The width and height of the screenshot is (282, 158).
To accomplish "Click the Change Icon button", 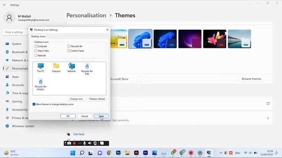I will coord(77,99).
